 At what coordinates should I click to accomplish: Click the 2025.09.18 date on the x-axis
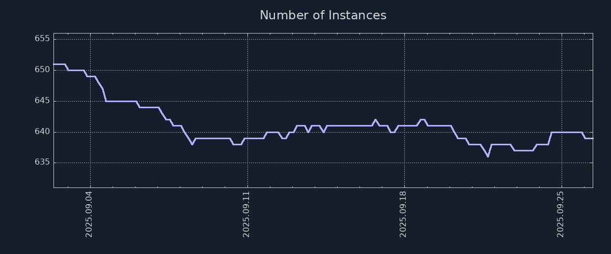[x=403, y=214]
